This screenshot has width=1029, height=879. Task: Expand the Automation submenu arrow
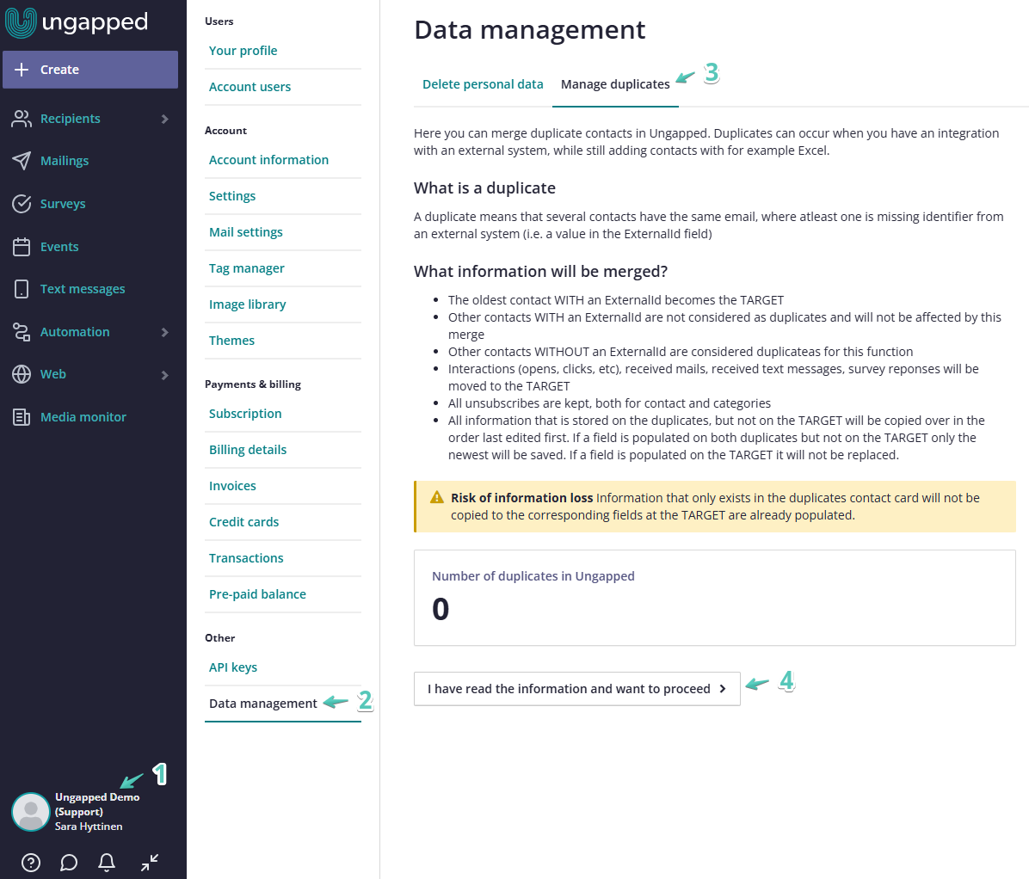coord(164,333)
